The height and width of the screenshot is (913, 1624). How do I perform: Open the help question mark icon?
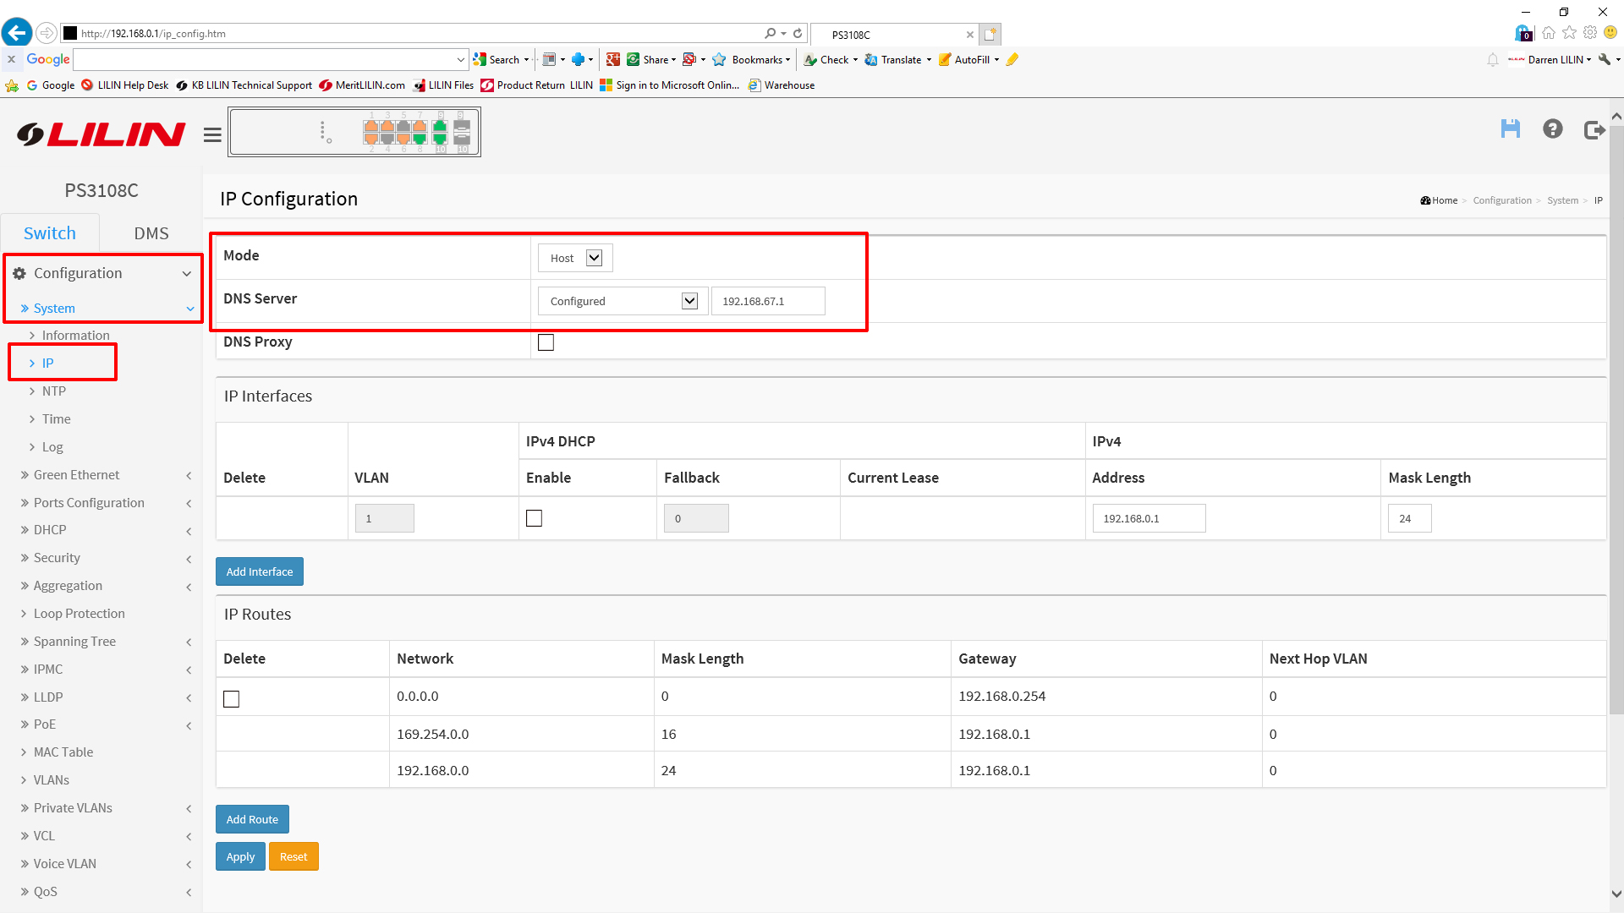coord(1552,129)
